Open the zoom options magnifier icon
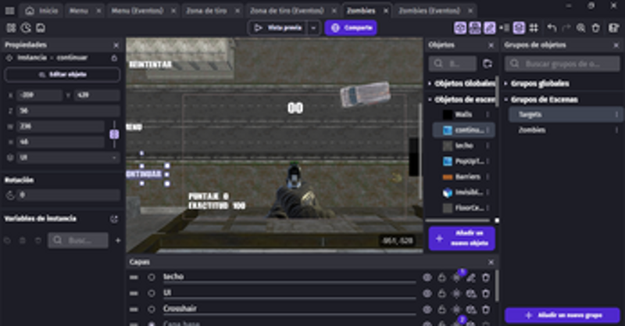 click(x=581, y=28)
